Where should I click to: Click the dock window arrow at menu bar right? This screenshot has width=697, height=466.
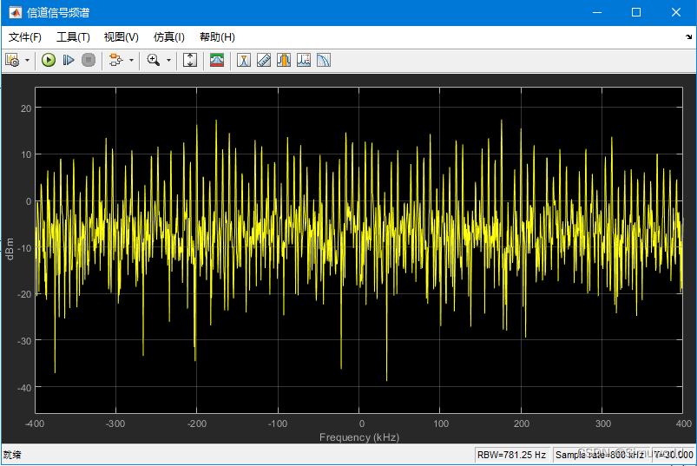pos(688,36)
